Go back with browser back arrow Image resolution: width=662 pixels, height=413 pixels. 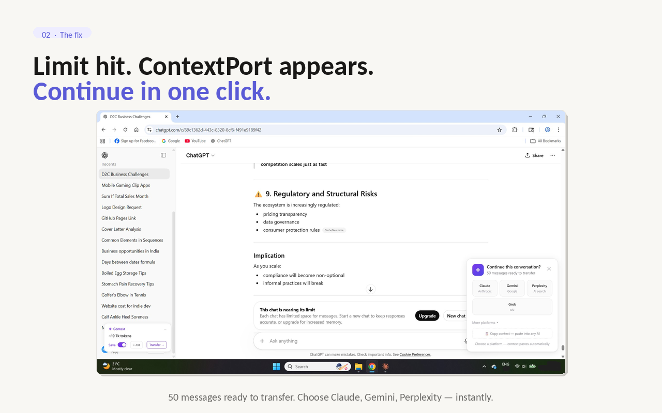tap(103, 130)
